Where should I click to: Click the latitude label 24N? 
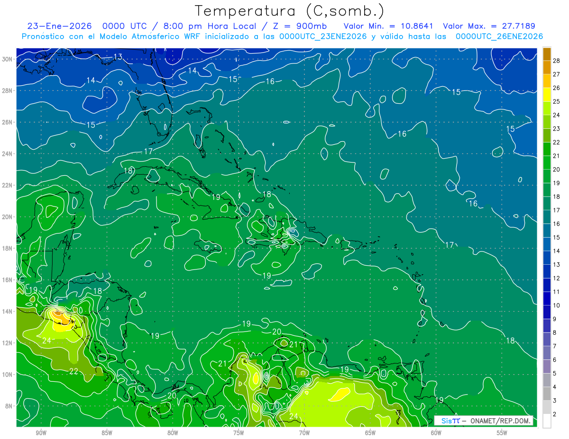click(8, 154)
